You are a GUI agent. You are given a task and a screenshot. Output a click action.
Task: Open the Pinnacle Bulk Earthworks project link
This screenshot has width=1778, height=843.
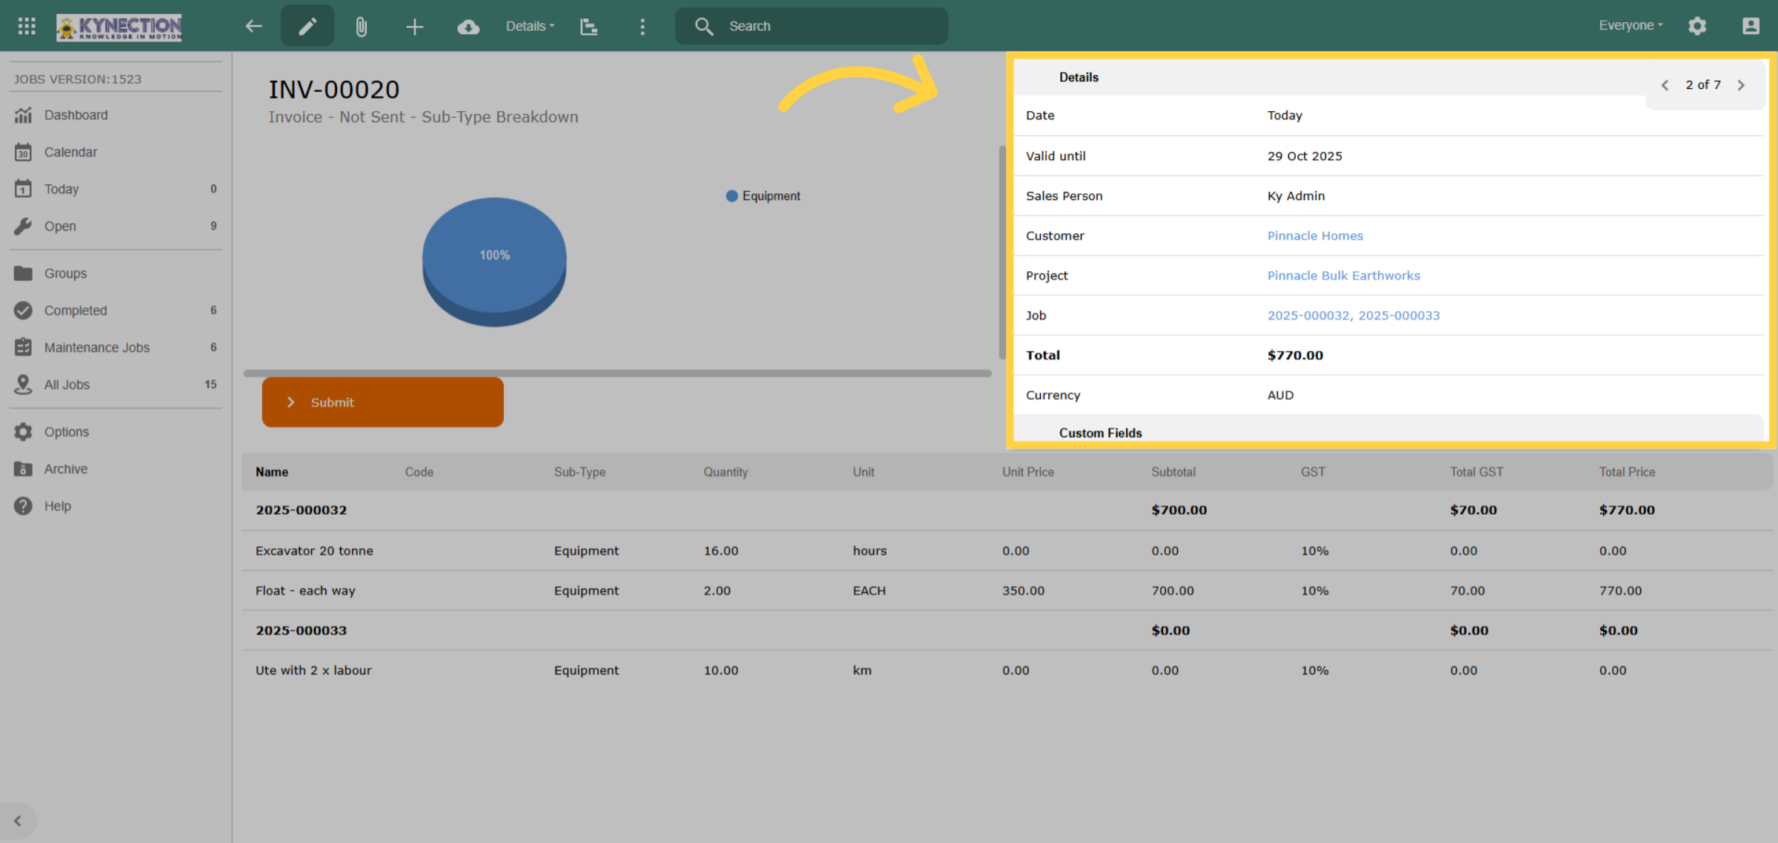[x=1343, y=276]
